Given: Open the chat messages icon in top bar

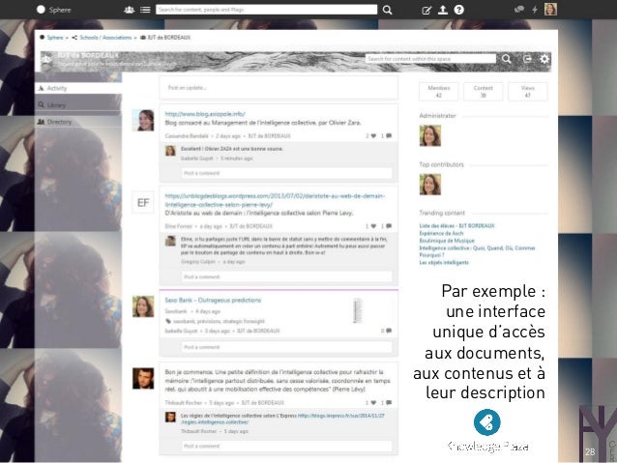Looking at the screenshot, I should coord(519,10).
